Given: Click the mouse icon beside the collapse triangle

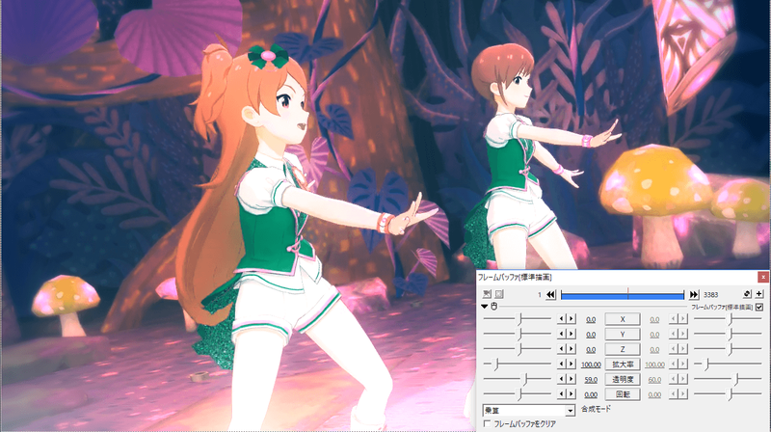Looking at the screenshot, I should point(493,307).
